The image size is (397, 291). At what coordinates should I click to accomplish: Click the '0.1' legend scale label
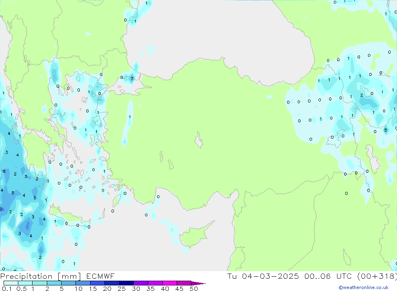[x=7, y=289]
